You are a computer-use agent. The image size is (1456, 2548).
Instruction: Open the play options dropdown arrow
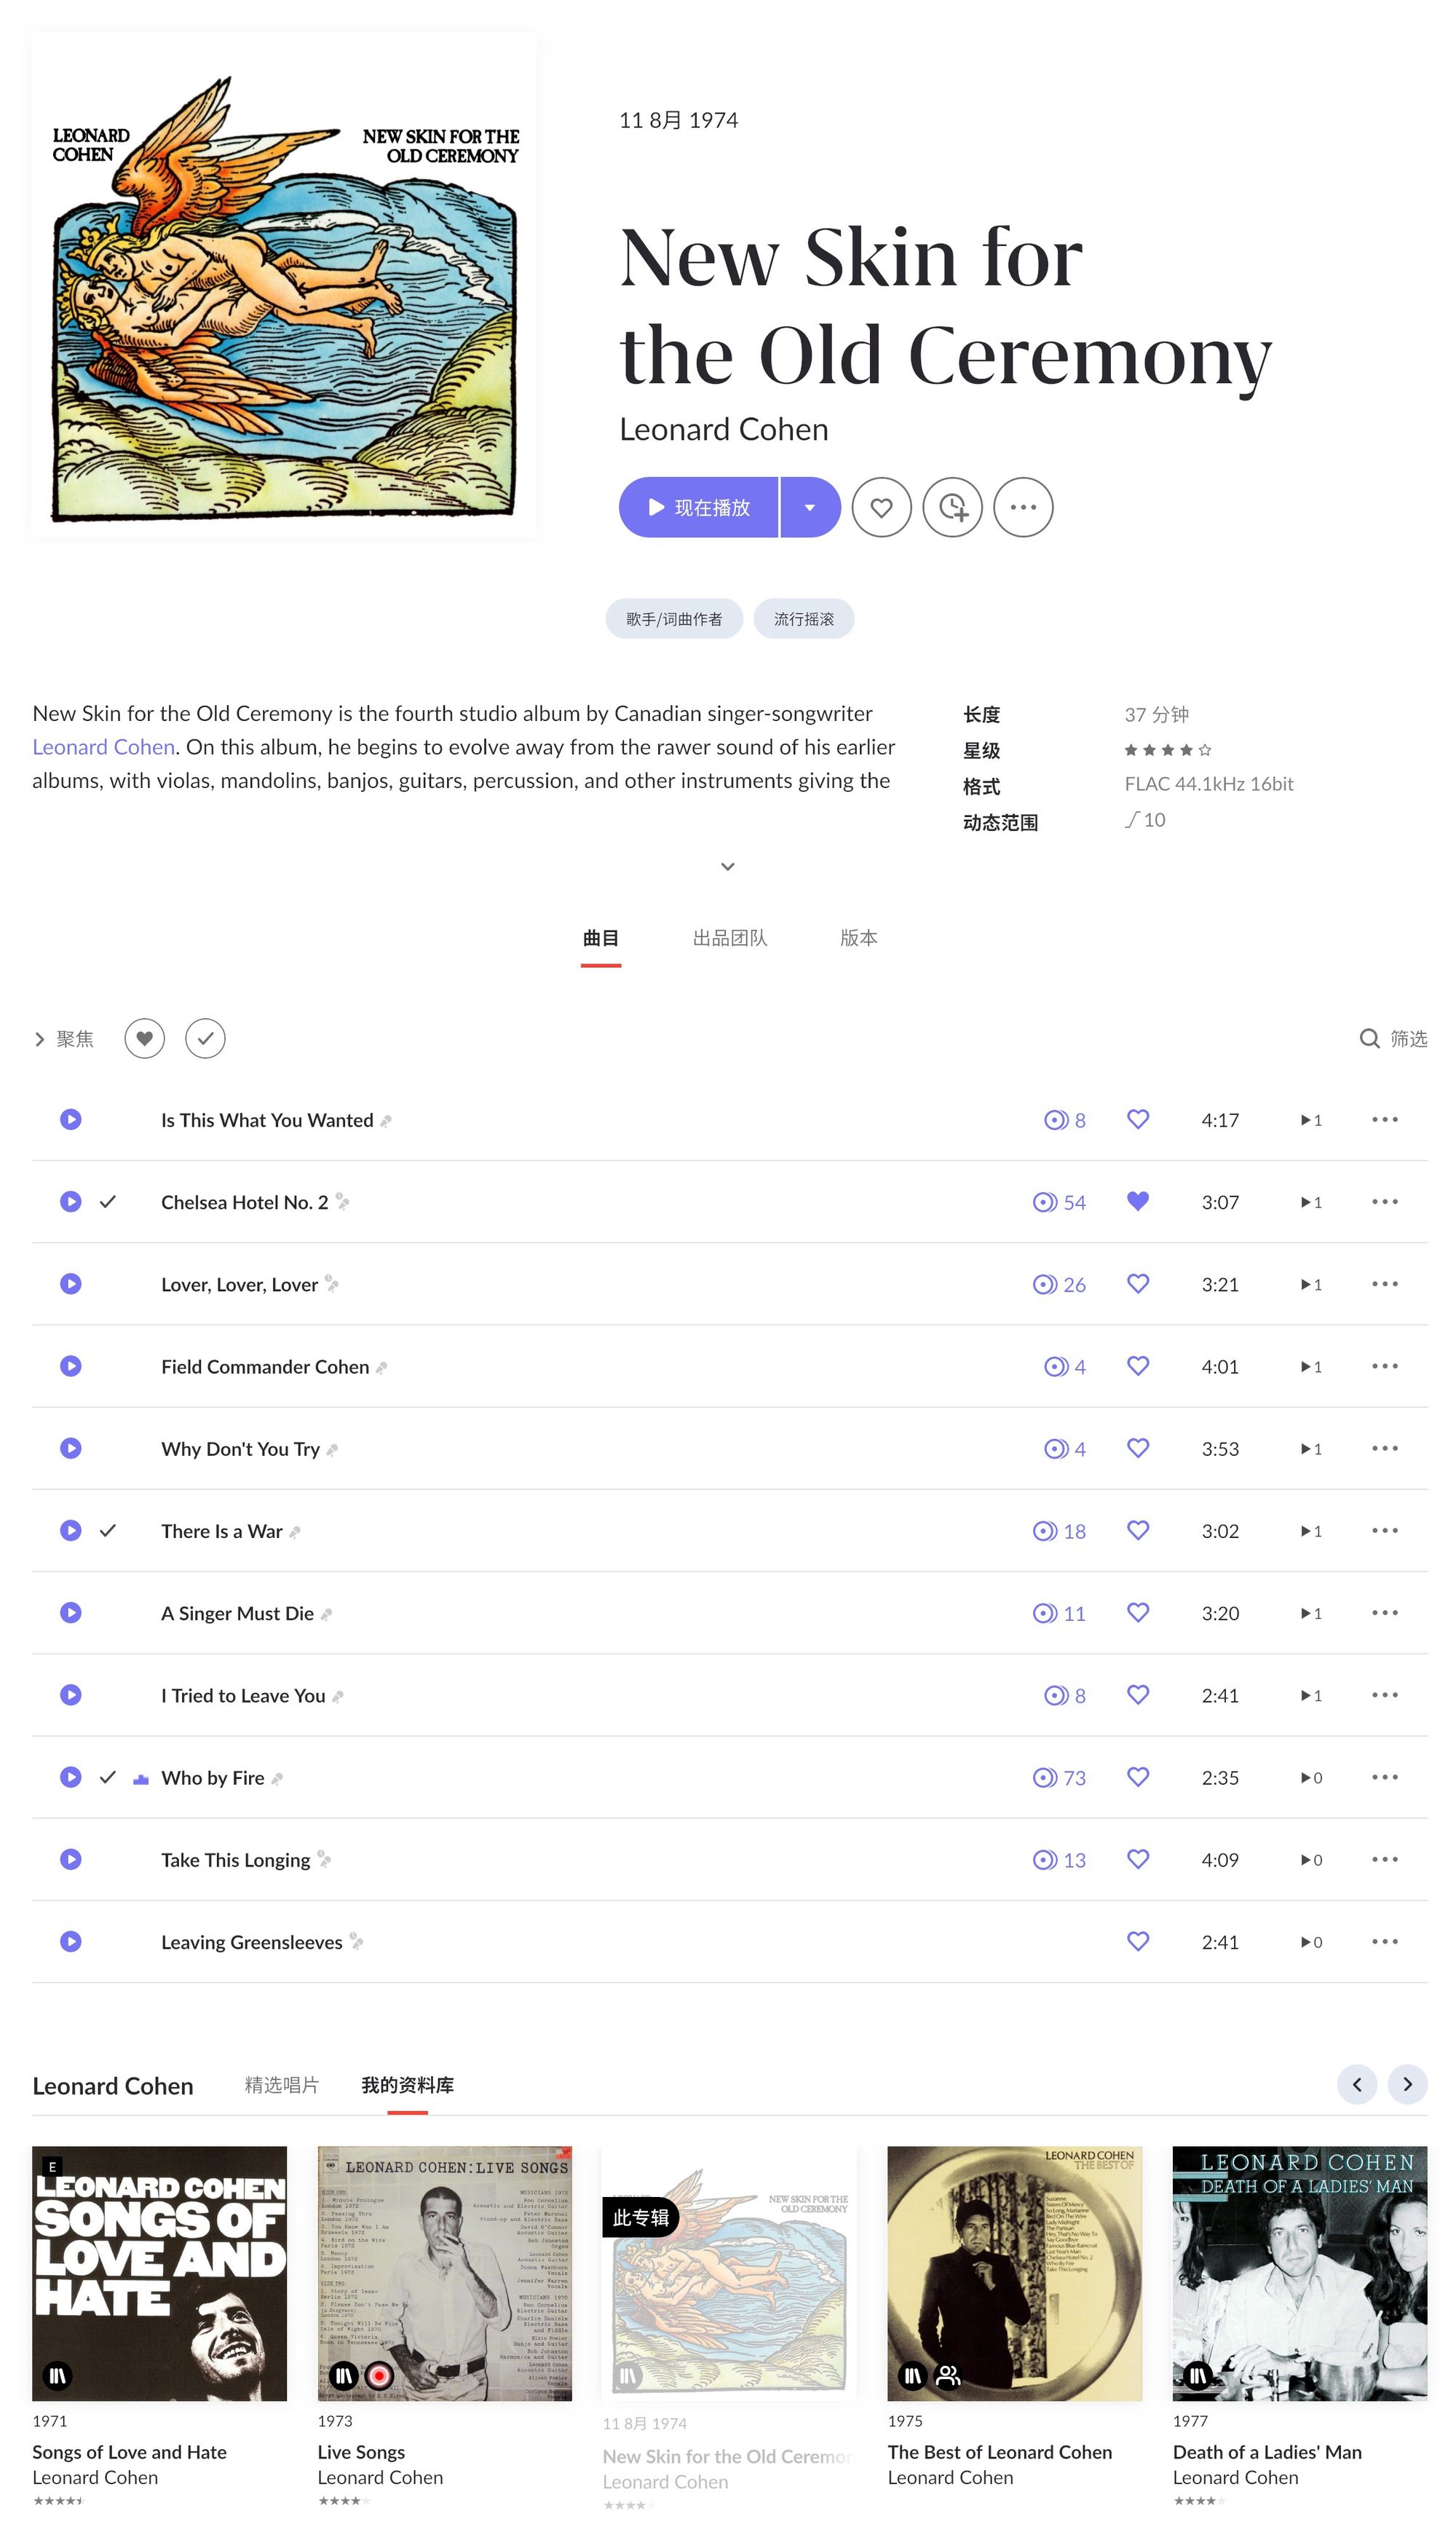click(x=810, y=507)
